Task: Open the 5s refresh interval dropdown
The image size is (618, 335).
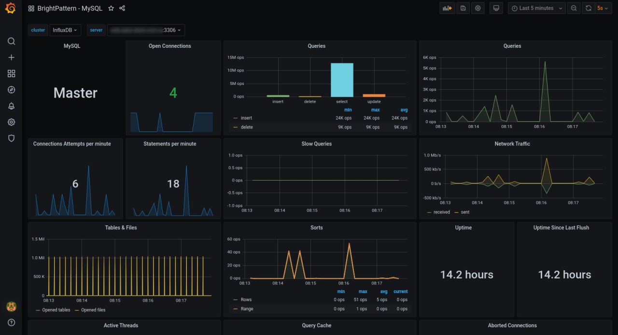Action: point(603,8)
